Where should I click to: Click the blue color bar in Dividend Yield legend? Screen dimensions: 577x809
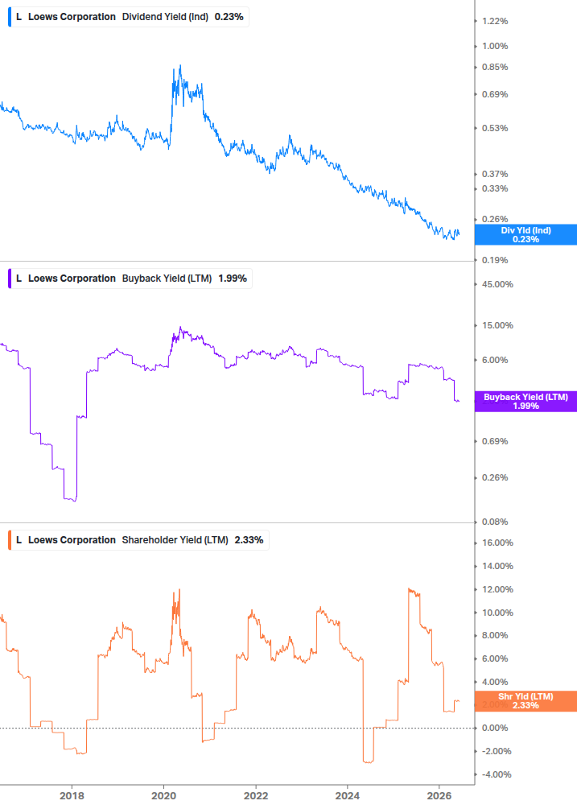pyautogui.click(x=10, y=17)
